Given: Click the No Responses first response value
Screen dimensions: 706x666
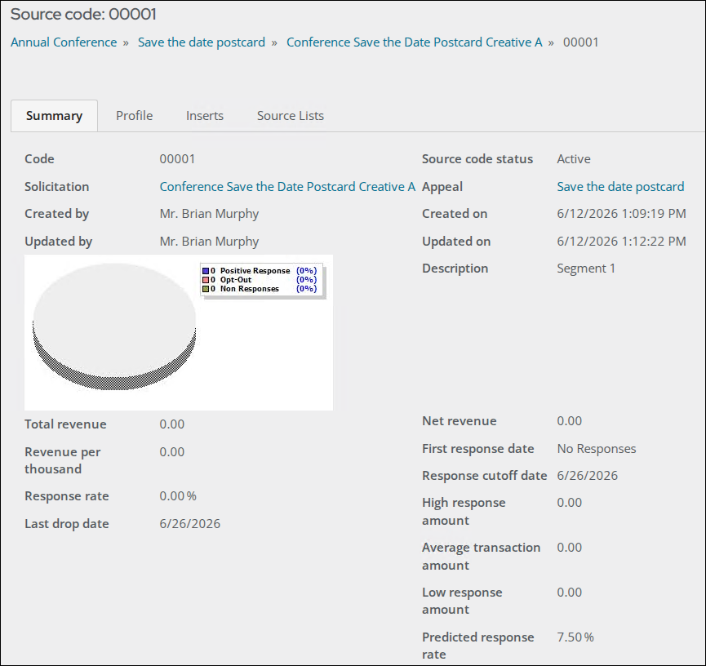Looking at the screenshot, I should click(x=597, y=449).
